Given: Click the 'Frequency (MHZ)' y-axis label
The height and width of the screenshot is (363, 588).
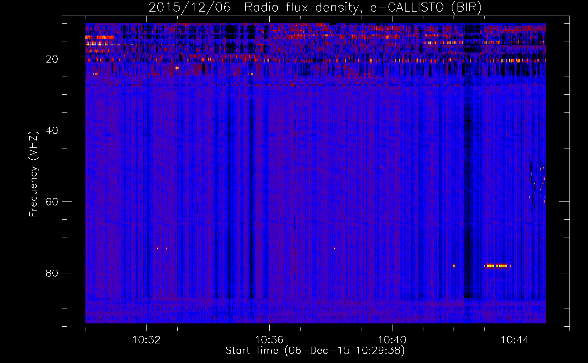Looking at the screenshot, I should click(x=33, y=174).
